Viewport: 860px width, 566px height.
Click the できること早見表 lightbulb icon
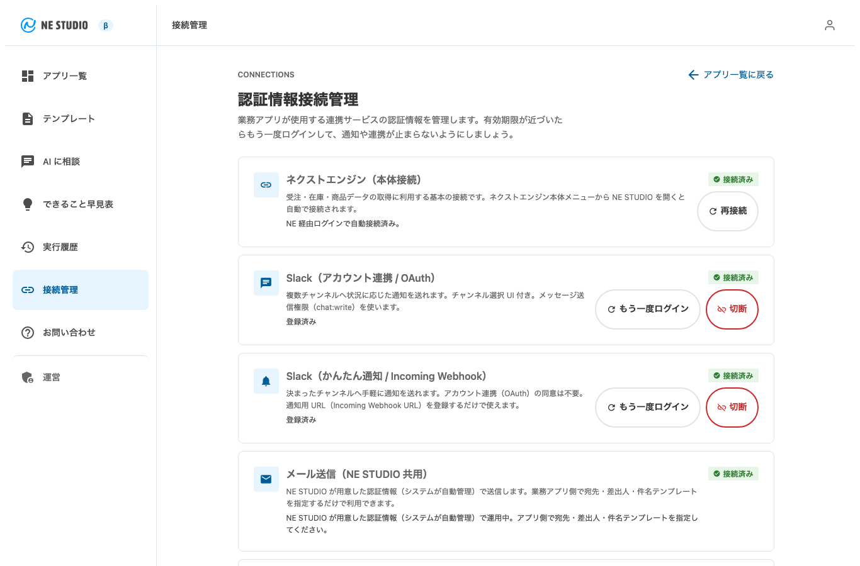(x=28, y=204)
